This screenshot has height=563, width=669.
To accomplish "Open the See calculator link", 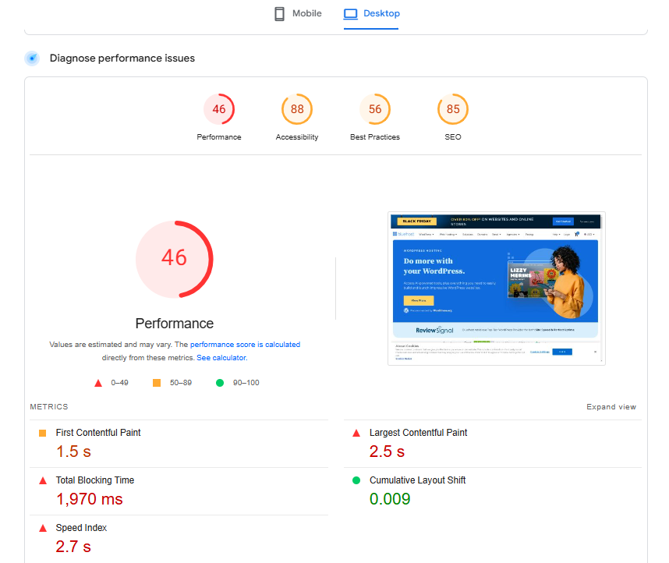I will (x=222, y=358).
